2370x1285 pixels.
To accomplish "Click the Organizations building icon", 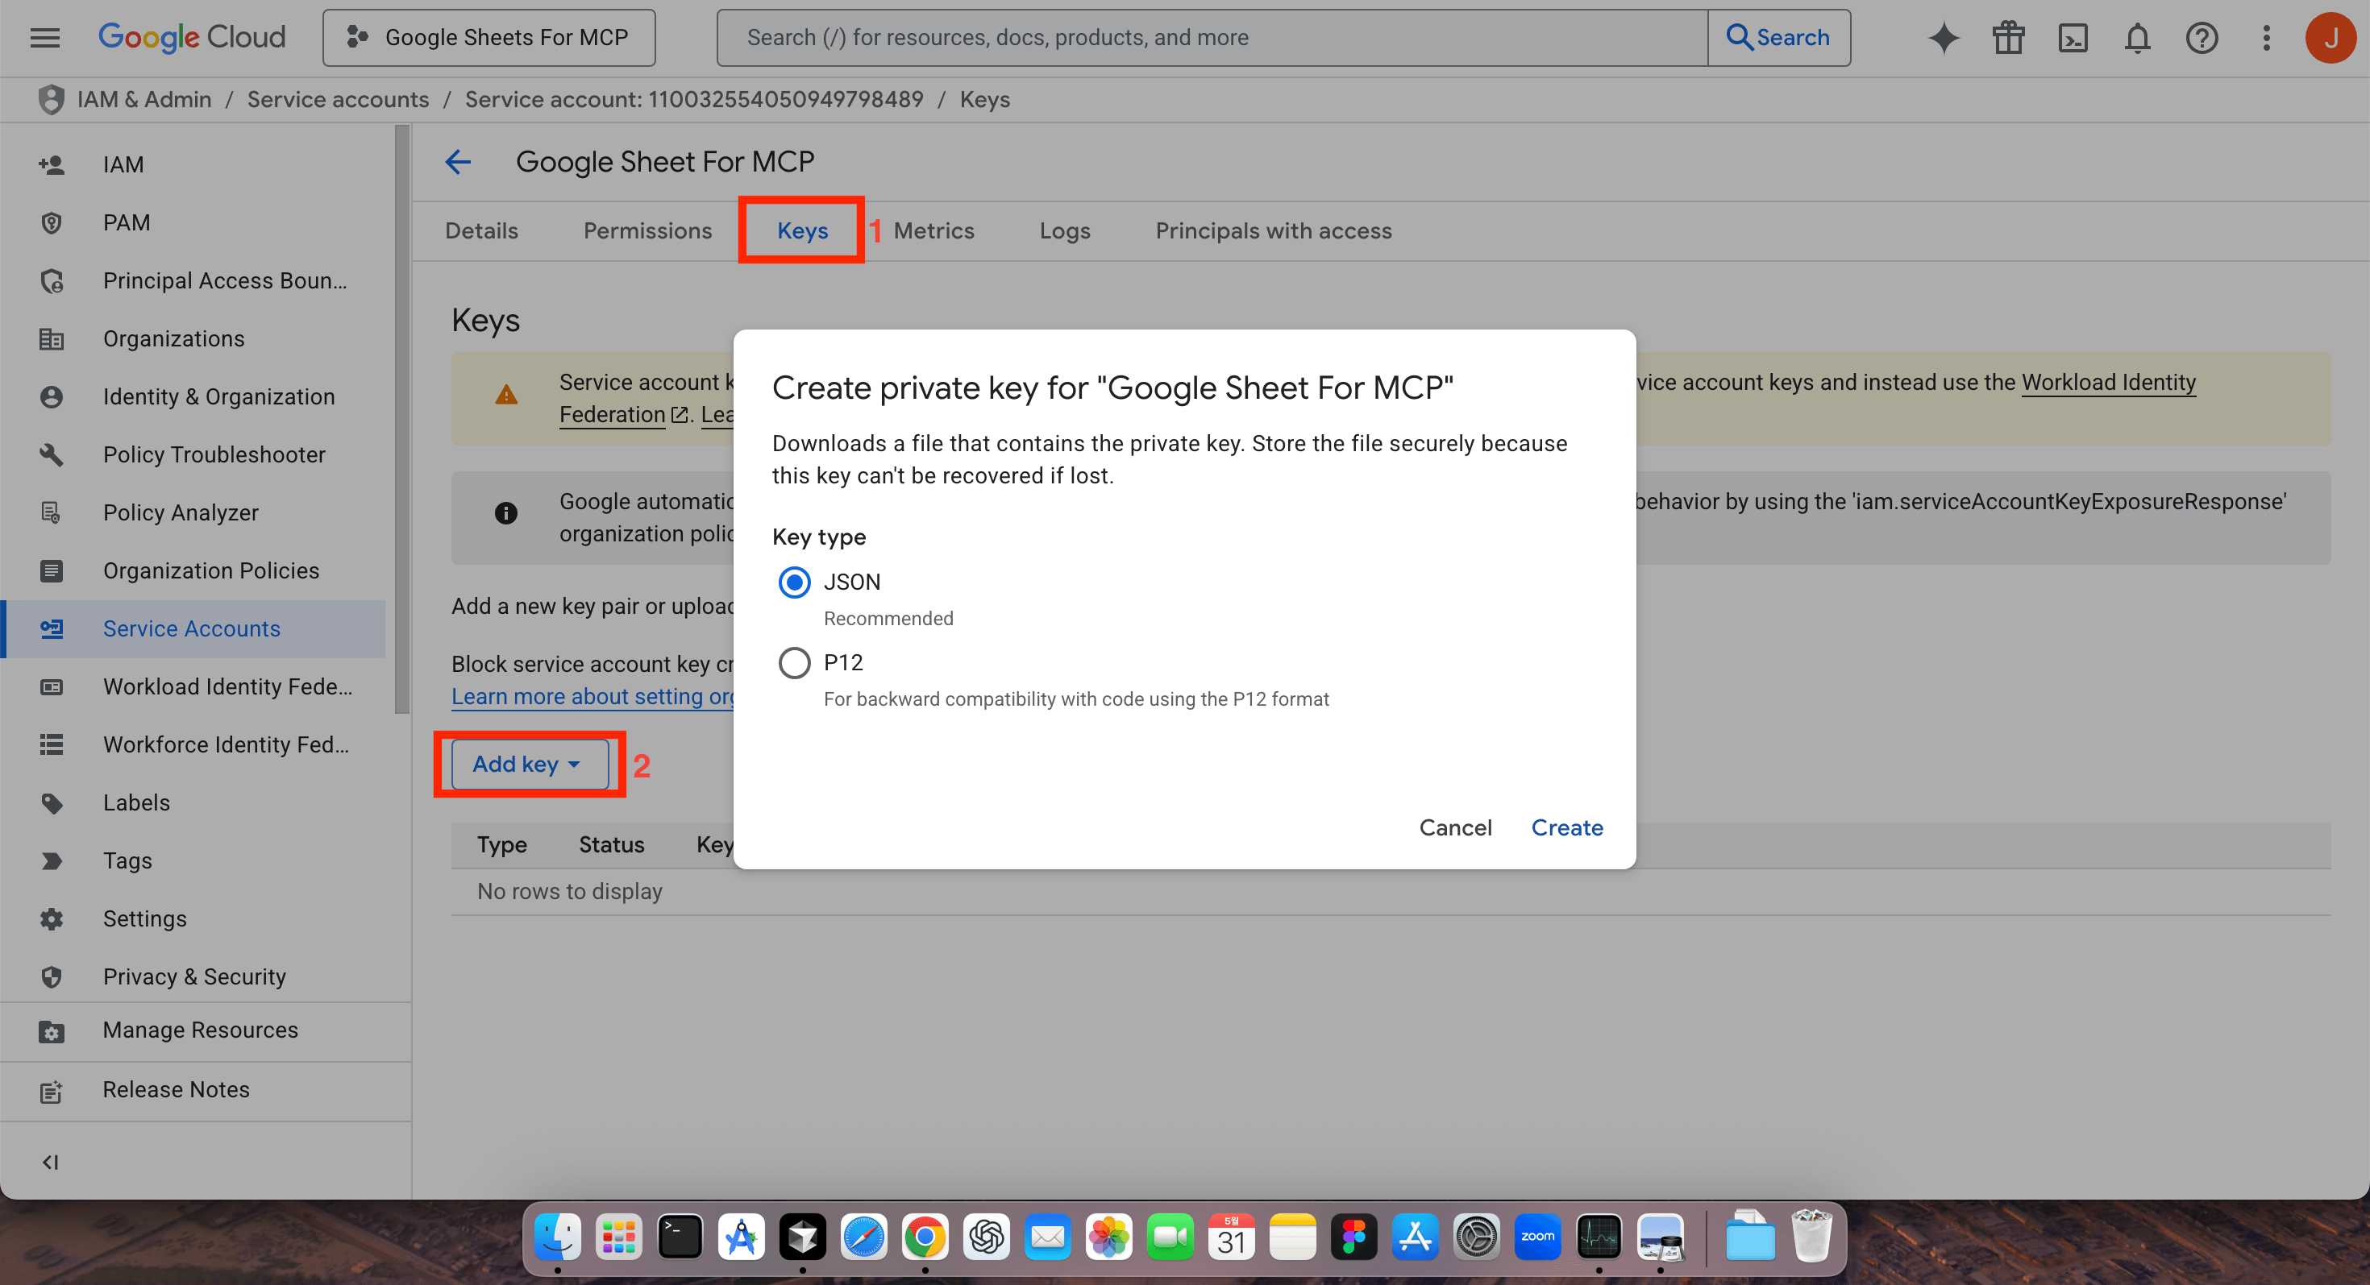I will (52, 338).
